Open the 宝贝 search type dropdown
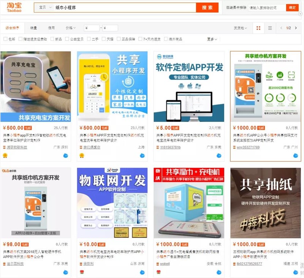 tap(45, 8)
